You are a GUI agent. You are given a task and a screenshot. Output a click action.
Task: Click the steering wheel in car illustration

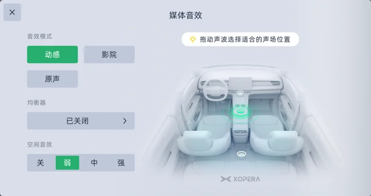215,89
